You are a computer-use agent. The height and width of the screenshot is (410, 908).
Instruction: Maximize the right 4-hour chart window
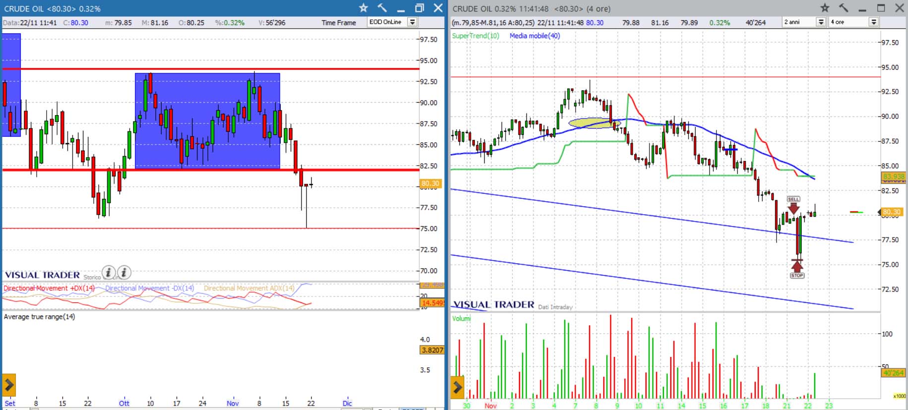(x=881, y=8)
